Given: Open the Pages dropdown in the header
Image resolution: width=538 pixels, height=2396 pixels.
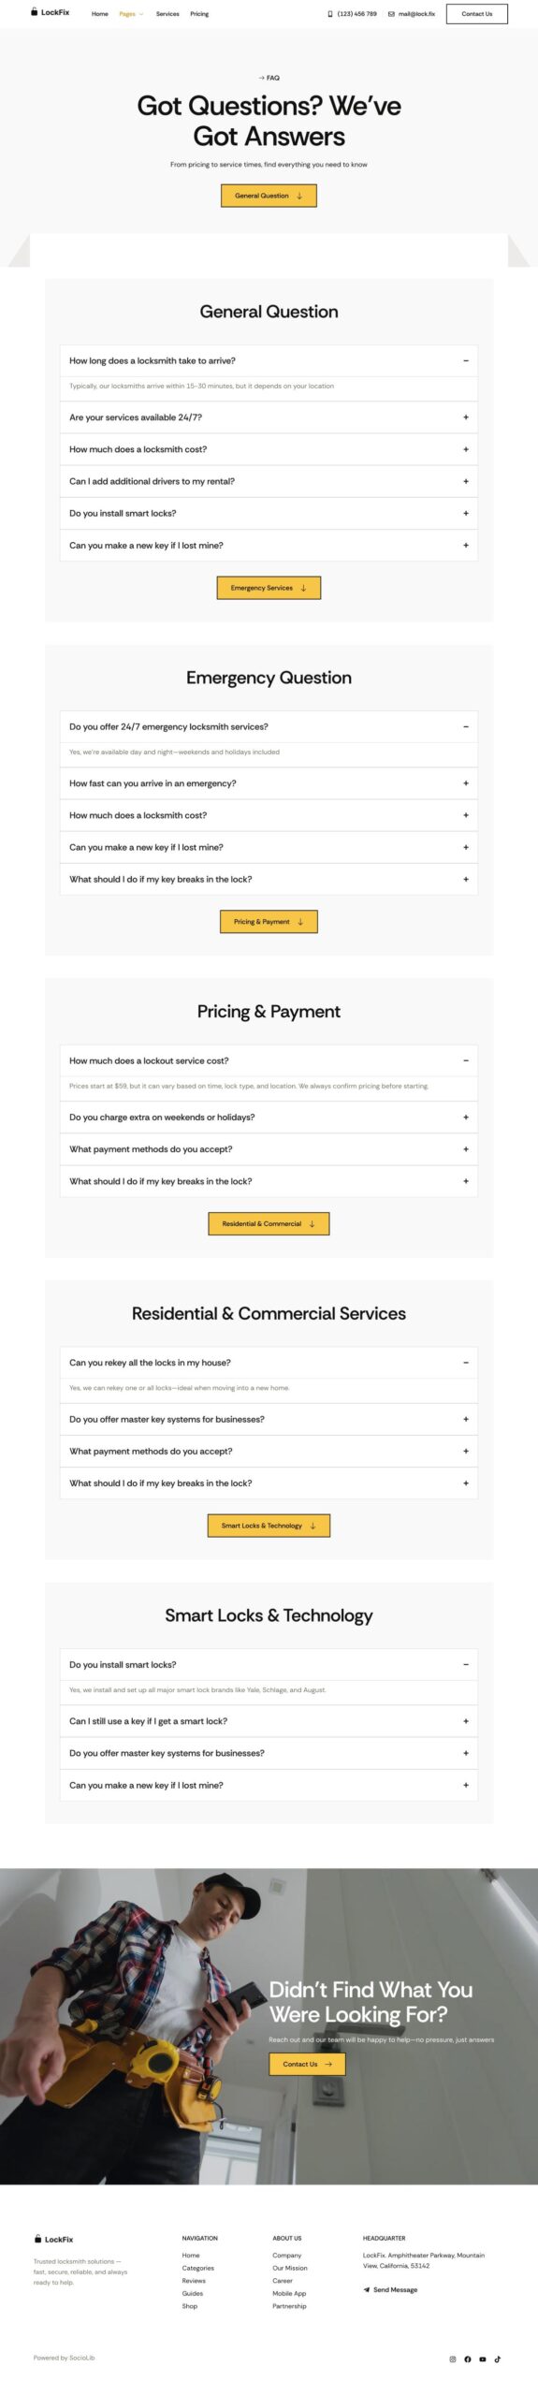Looking at the screenshot, I should tap(131, 14).
